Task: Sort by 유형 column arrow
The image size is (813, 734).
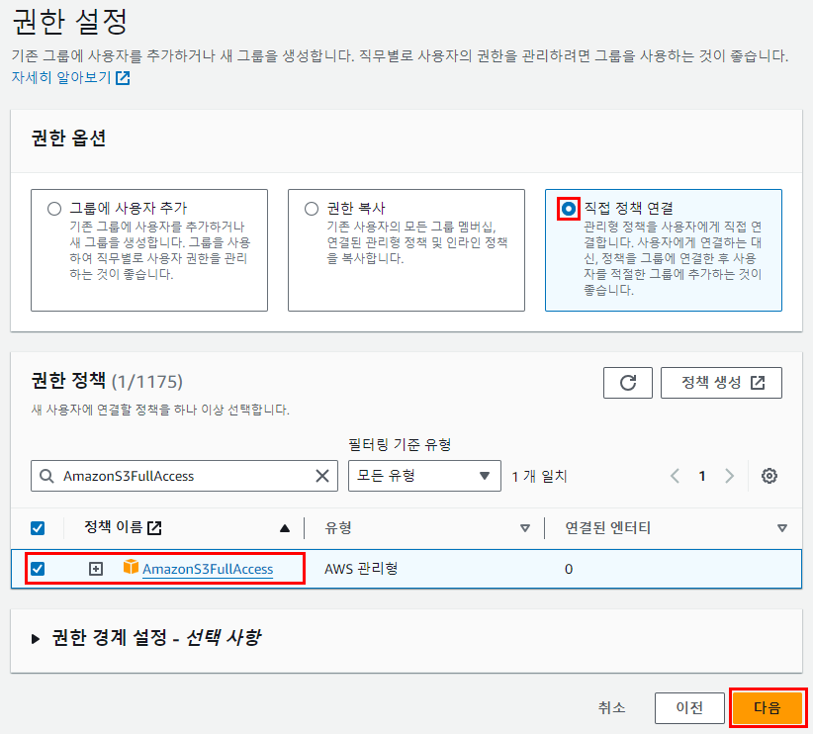Action: click(x=525, y=528)
